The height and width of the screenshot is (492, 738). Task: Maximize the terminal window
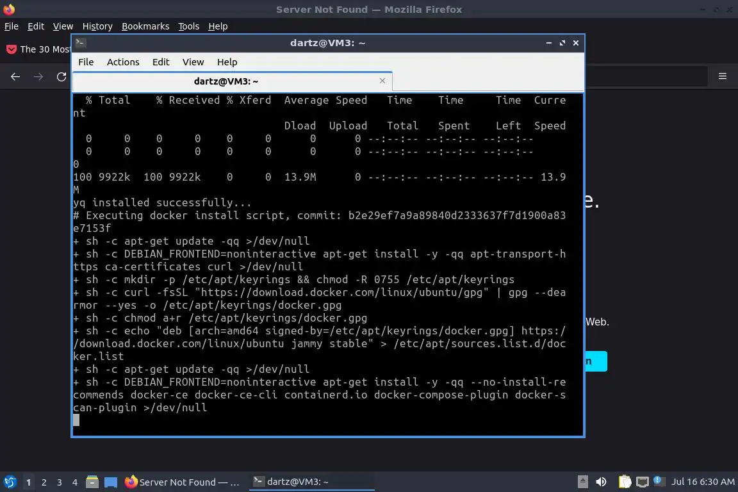(562, 43)
